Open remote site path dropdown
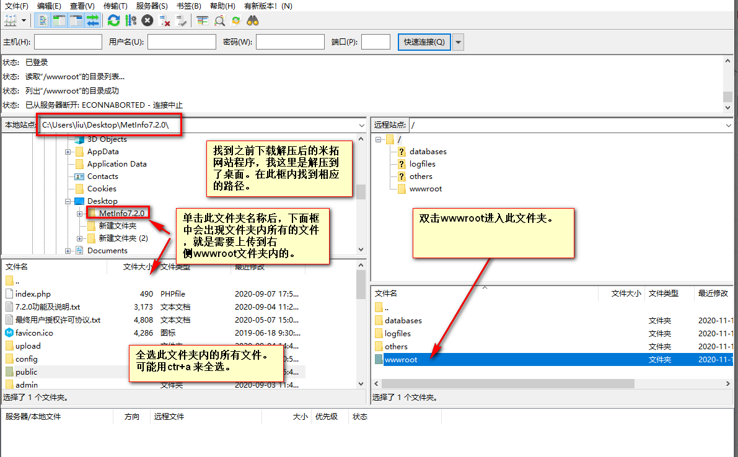The width and height of the screenshot is (738, 457). pyautogui.click(x=728, y=125)
